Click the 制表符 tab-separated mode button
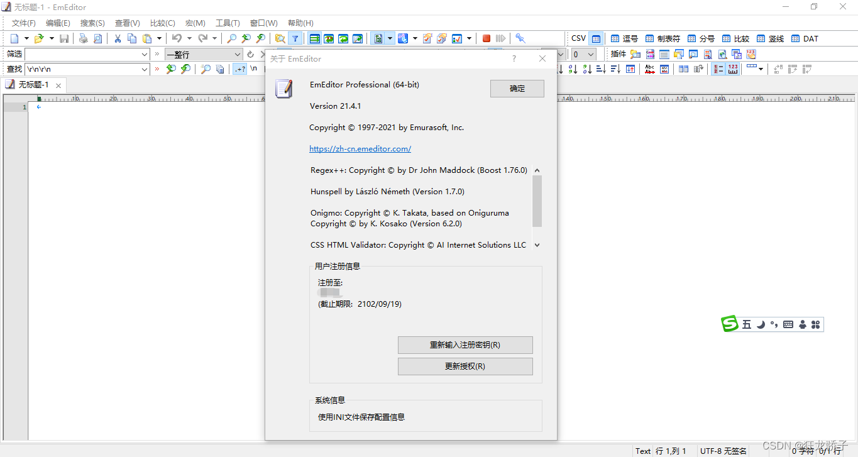Screen dimensions: 858x457 tap(663, 39)
